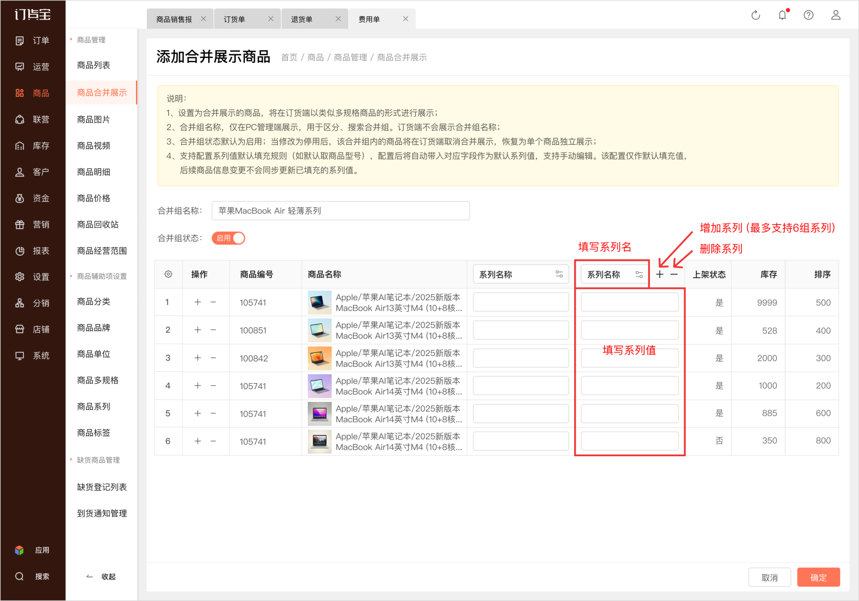The image size is (859, 601).
Task: Click product thumbnail in row 5
Action: (320, 413)
